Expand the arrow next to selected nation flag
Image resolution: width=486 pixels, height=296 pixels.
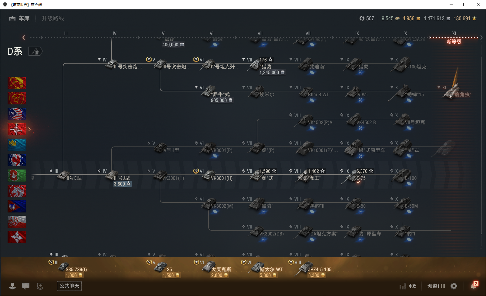[29, 129]
